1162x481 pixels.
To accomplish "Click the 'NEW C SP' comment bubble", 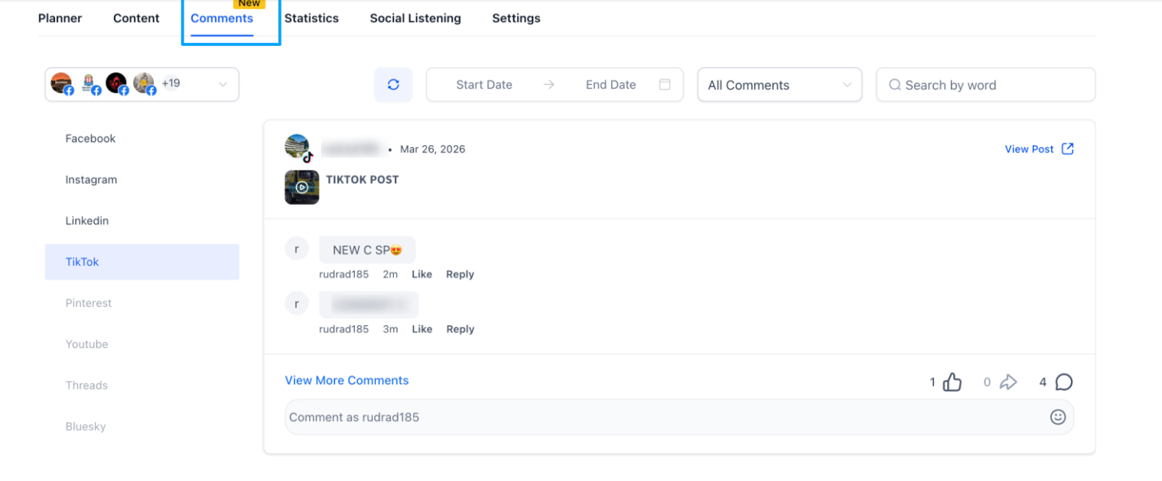I will coord(367,250).
